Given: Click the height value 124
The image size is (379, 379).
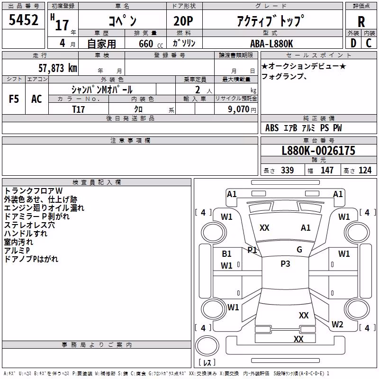Looking at the screenshot, I should click(365, 171).
